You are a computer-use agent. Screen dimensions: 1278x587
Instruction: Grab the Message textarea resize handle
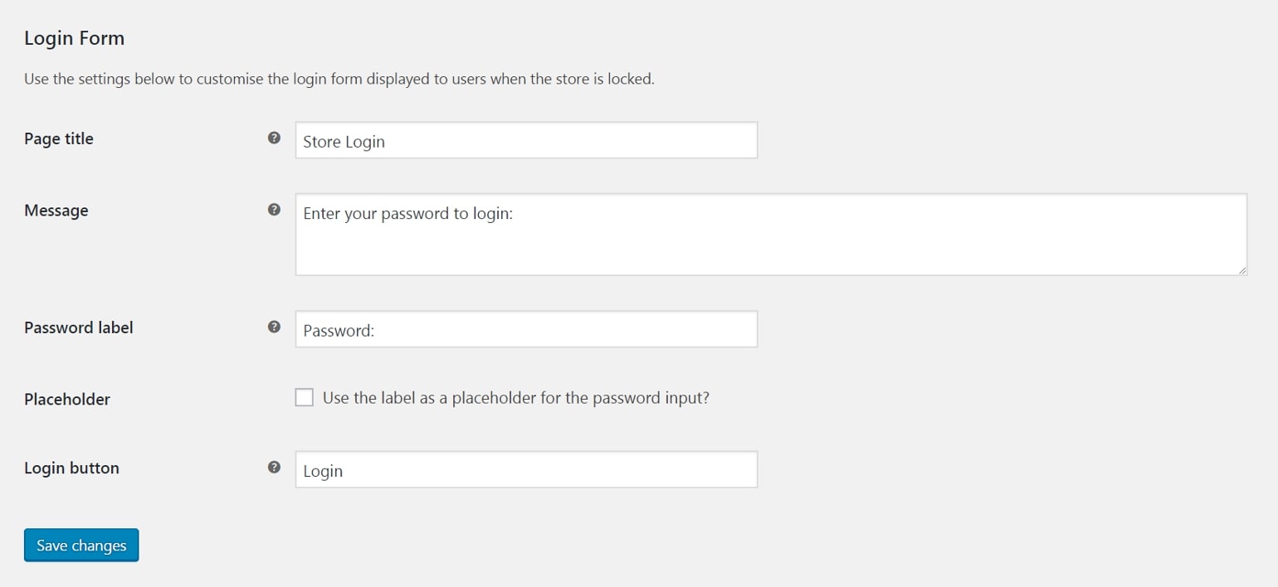(x=1242, y=270)
